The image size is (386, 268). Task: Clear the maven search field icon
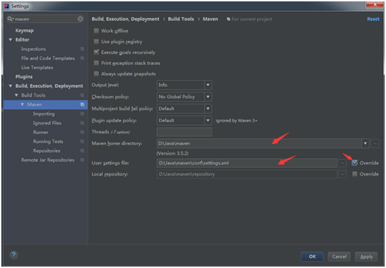pos(80,19)
